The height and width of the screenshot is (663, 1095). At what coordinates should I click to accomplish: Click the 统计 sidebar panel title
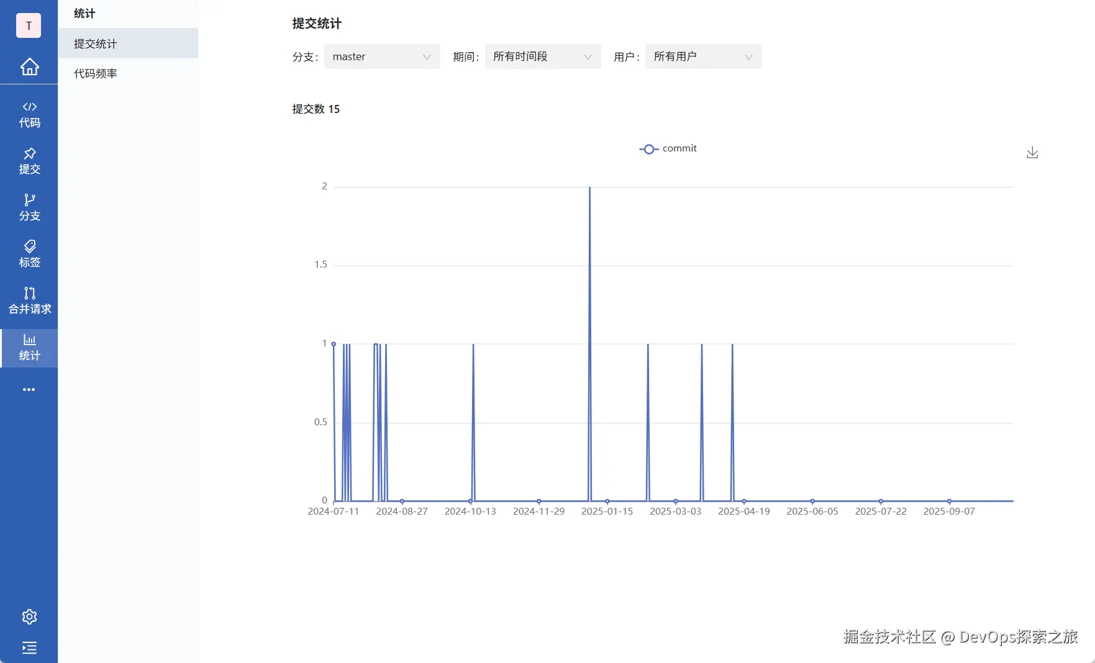(84, 13)
